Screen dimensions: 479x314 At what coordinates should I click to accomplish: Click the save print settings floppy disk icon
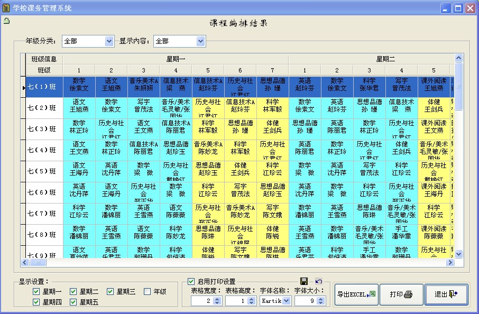point(304,281)
